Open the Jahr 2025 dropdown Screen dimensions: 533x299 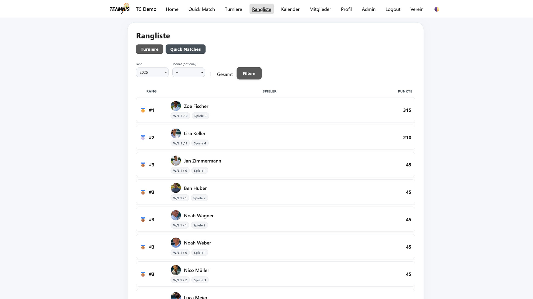click(x=152, y=72)
